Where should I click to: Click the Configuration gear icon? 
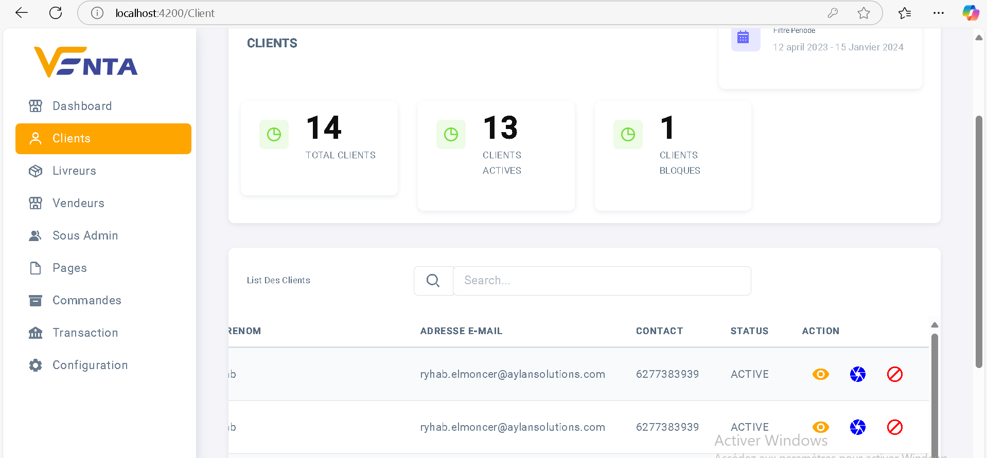(x=36, y=365)
